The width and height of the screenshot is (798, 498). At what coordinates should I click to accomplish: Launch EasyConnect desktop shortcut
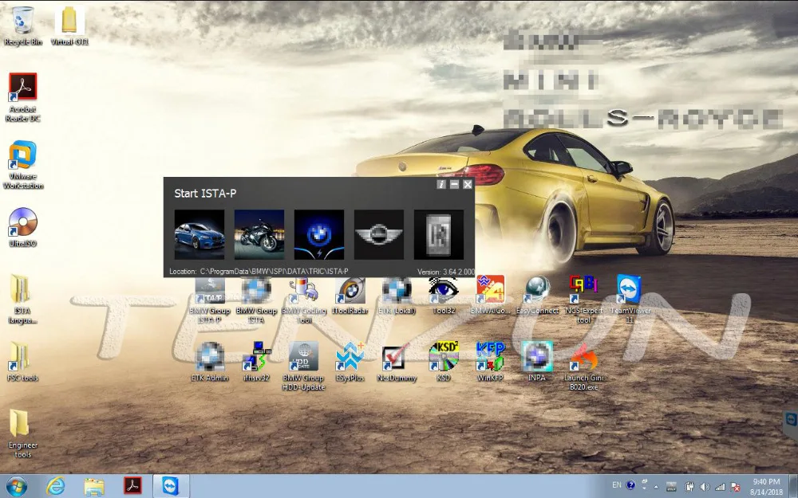(x=537, y=294)
